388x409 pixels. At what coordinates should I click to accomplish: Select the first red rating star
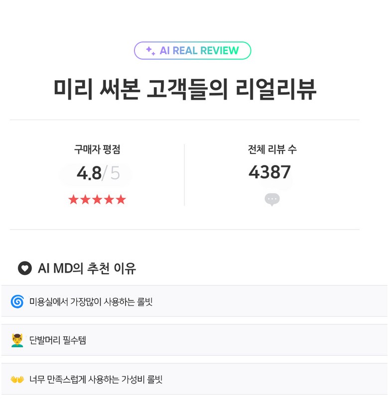point(74,200)
